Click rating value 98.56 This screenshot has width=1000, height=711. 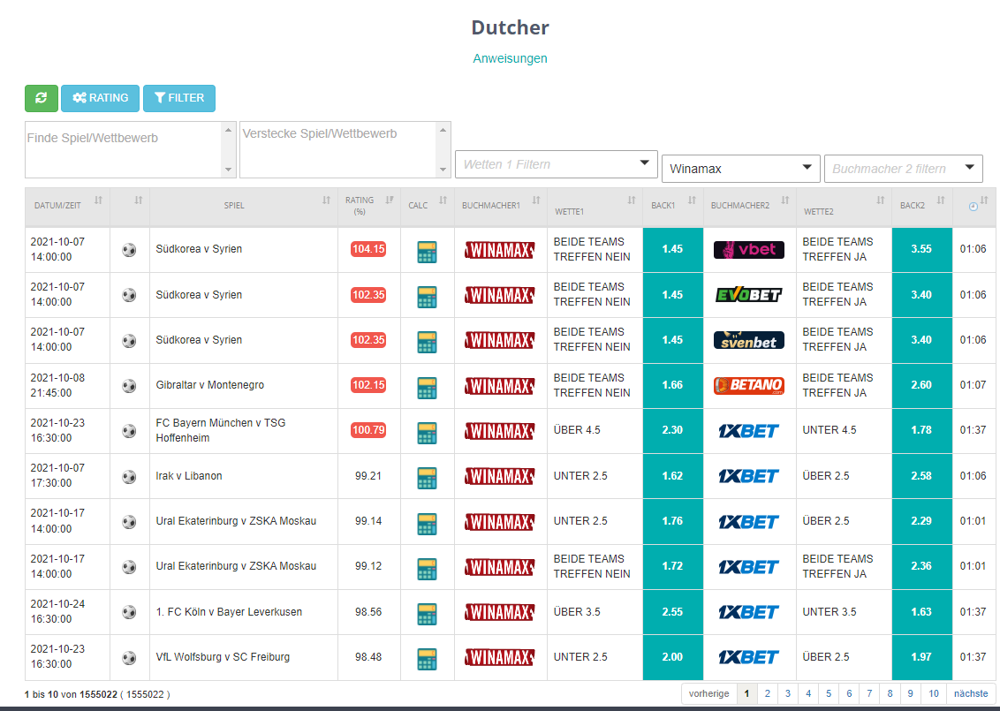click(x=368, y=611)
